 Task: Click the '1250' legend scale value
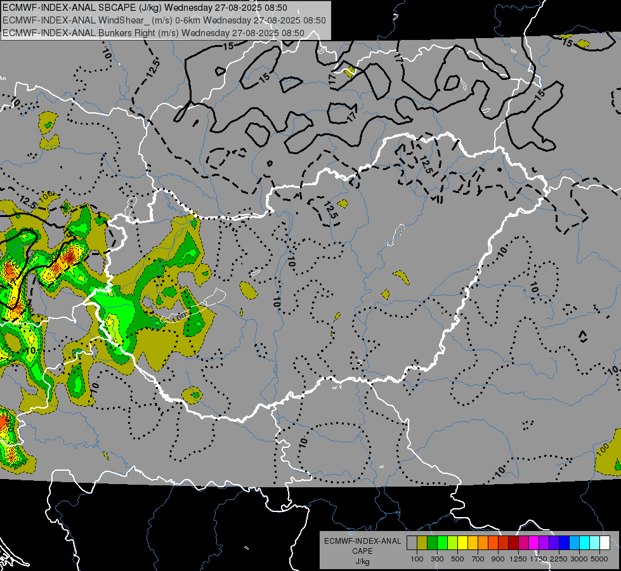point(518,559)
